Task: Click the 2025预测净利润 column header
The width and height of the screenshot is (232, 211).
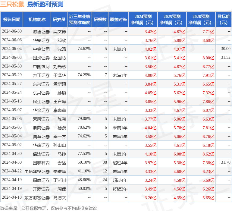Action: tap(172, 19)
